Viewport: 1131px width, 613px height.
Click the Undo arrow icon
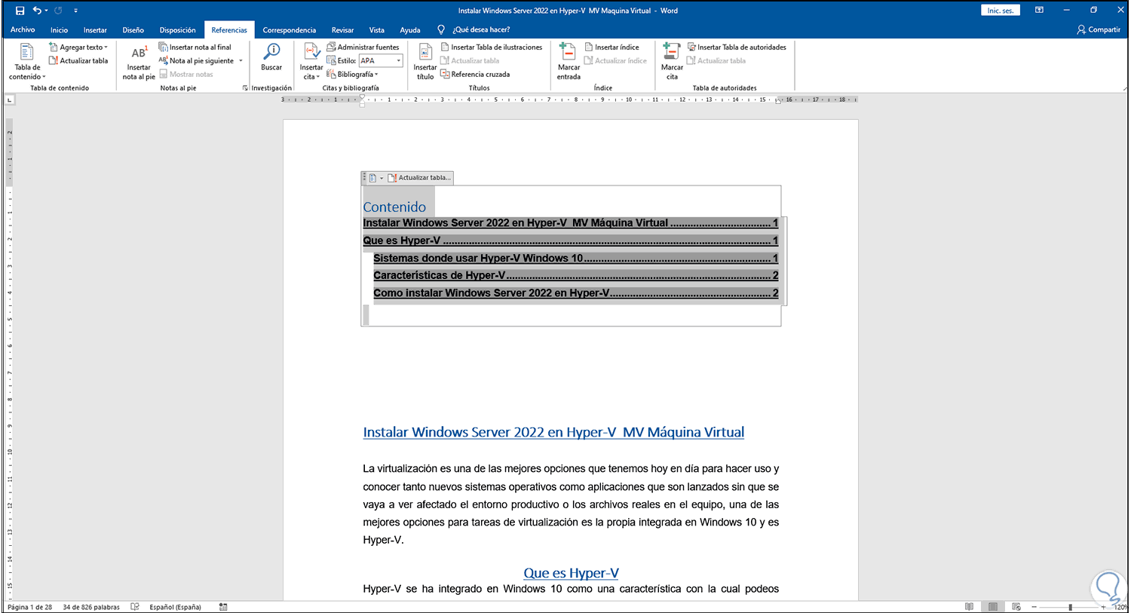(37, 11)
